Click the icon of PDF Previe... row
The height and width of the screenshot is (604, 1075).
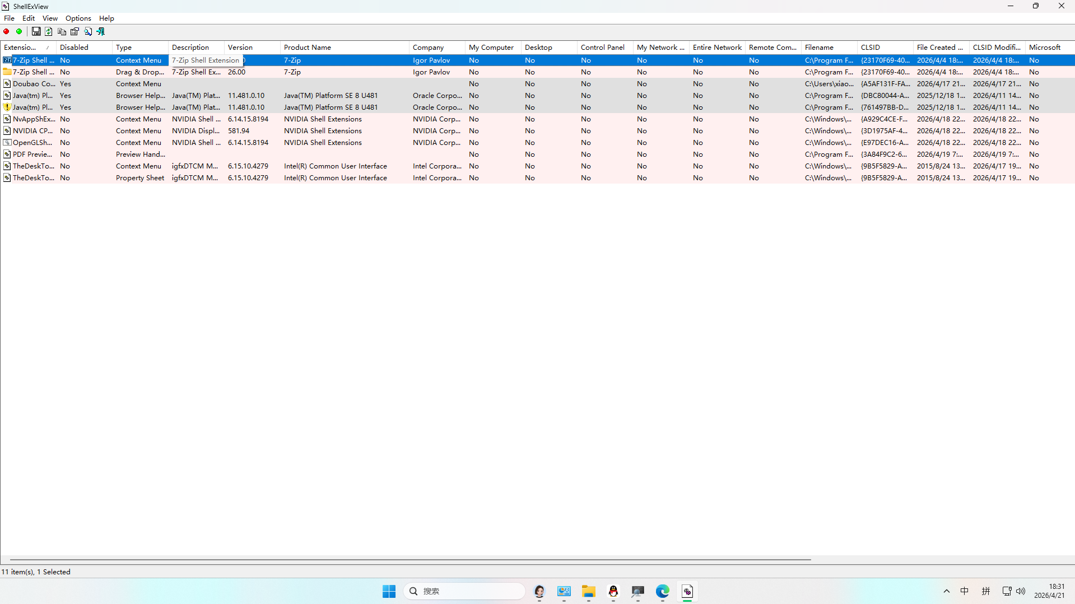click(7, 154)
